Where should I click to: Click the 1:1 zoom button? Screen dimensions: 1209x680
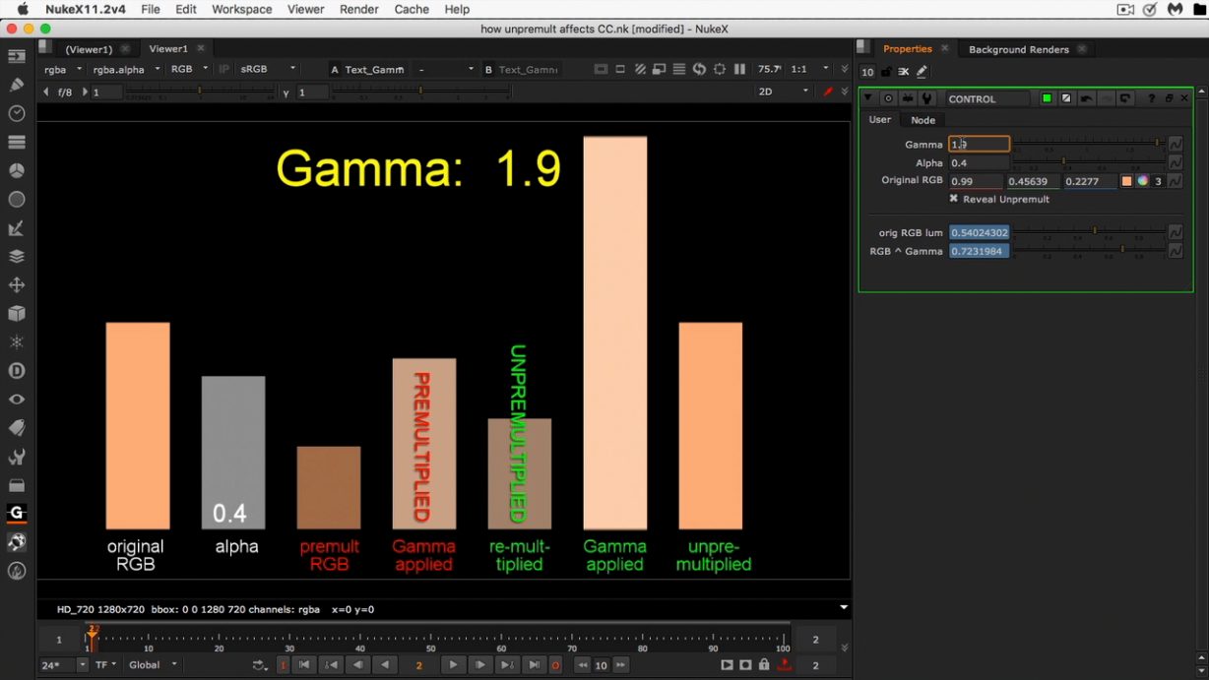click(798, 69)
